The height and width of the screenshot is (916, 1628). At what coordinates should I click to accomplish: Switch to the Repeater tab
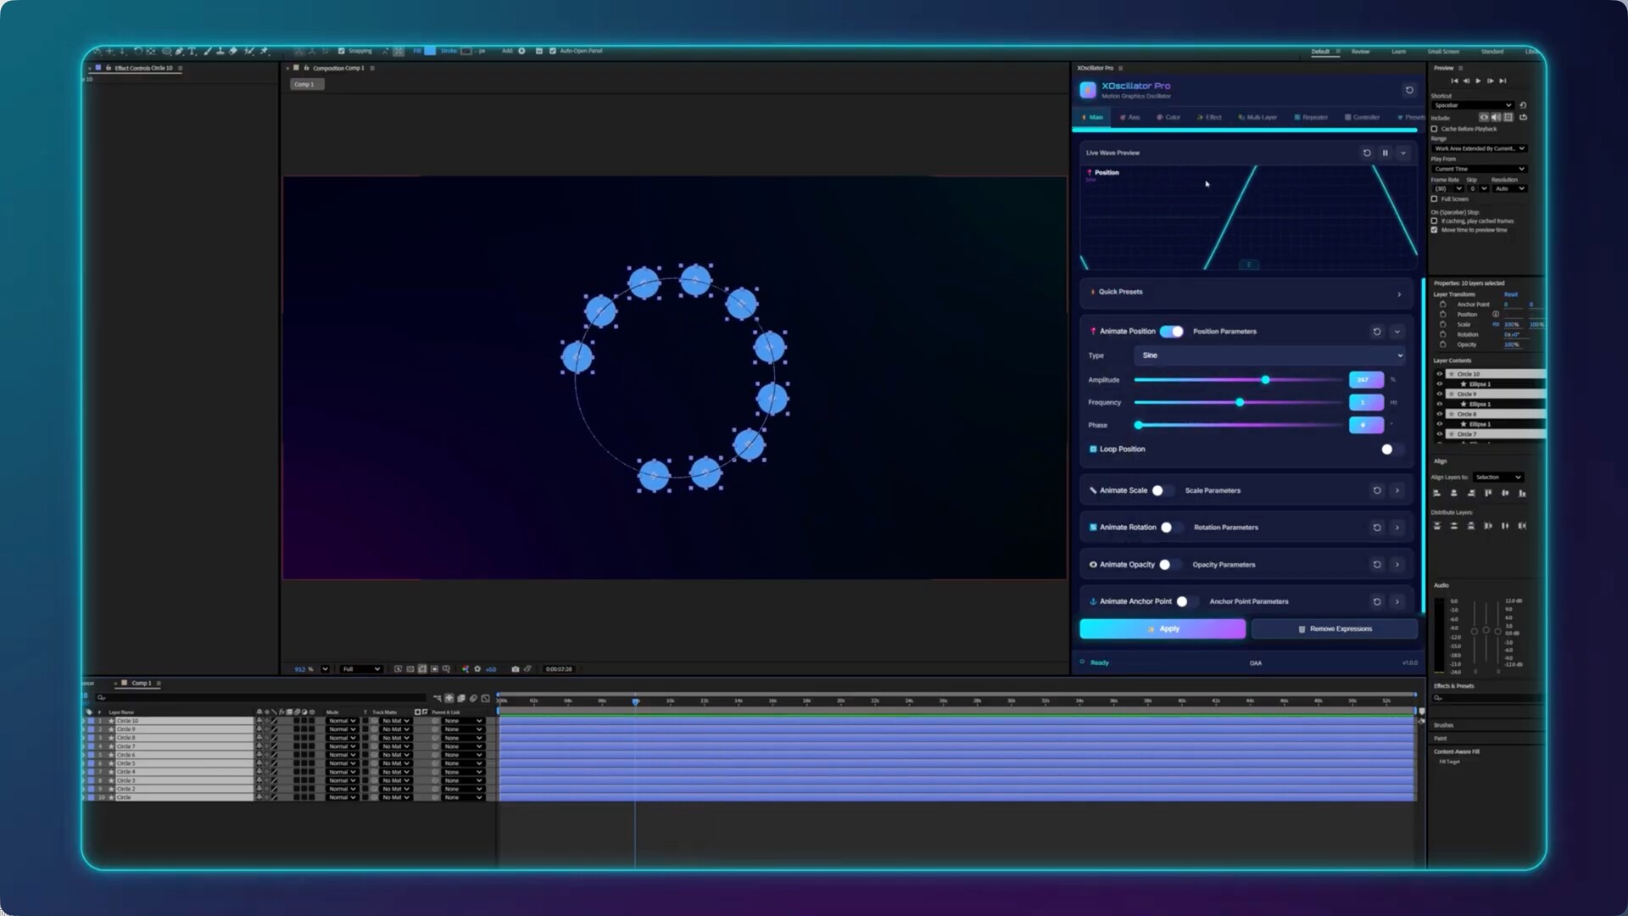click(1311, 118)
